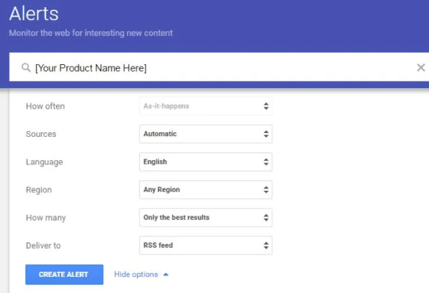This screenshot has width=429, height=293.
Task: Open the Any Region dropdown
Action: click(205, 190)
